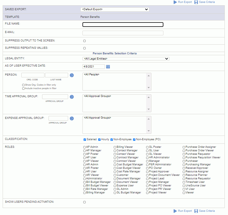Check the Bill Rate Manager role
The width and height of the screenshot is (228, 215).
tap(84, 189)
